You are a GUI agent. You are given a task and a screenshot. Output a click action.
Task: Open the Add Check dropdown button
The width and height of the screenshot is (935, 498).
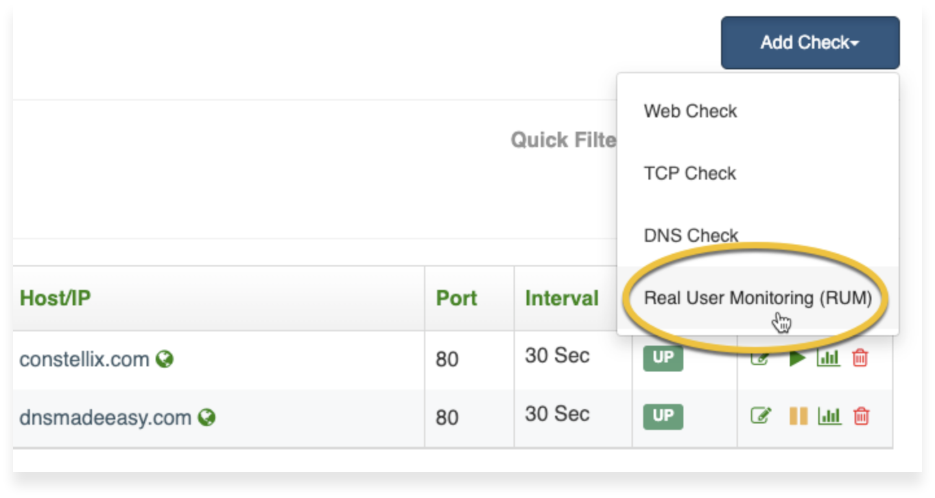(x=810, y=43)
